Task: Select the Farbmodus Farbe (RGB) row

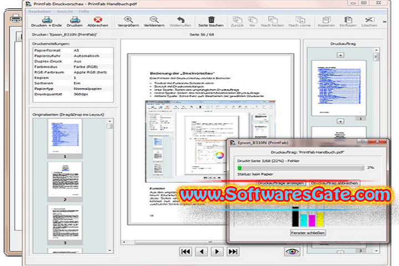Action: (73, 66)
